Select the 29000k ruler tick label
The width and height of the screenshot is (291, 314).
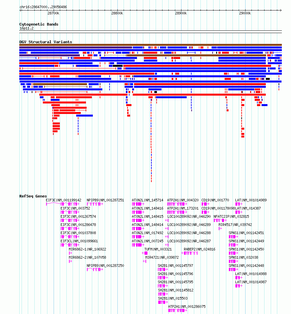(x=245, y=13)
